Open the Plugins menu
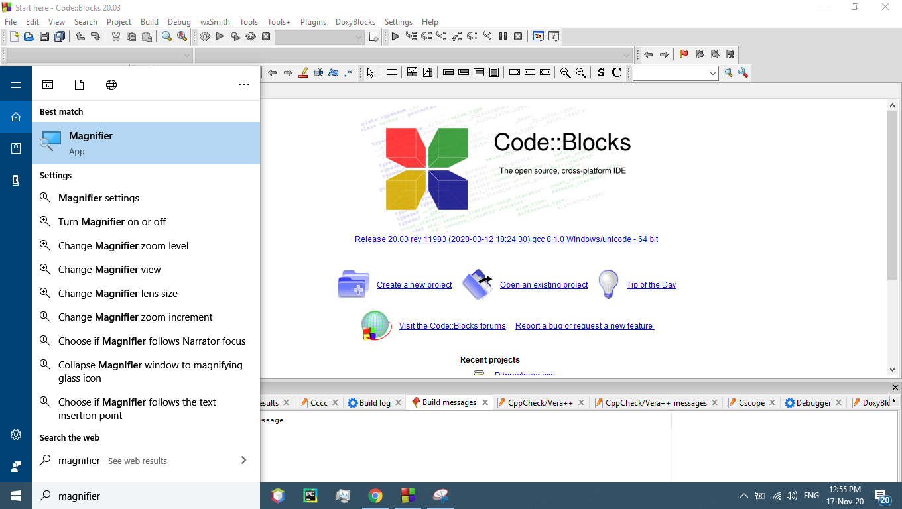The image size is (902, 509). [x=313, y=21]
